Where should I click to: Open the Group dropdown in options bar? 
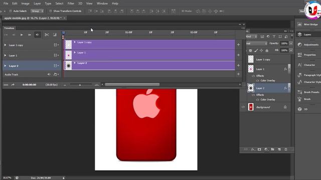click(x=37, y=11)
